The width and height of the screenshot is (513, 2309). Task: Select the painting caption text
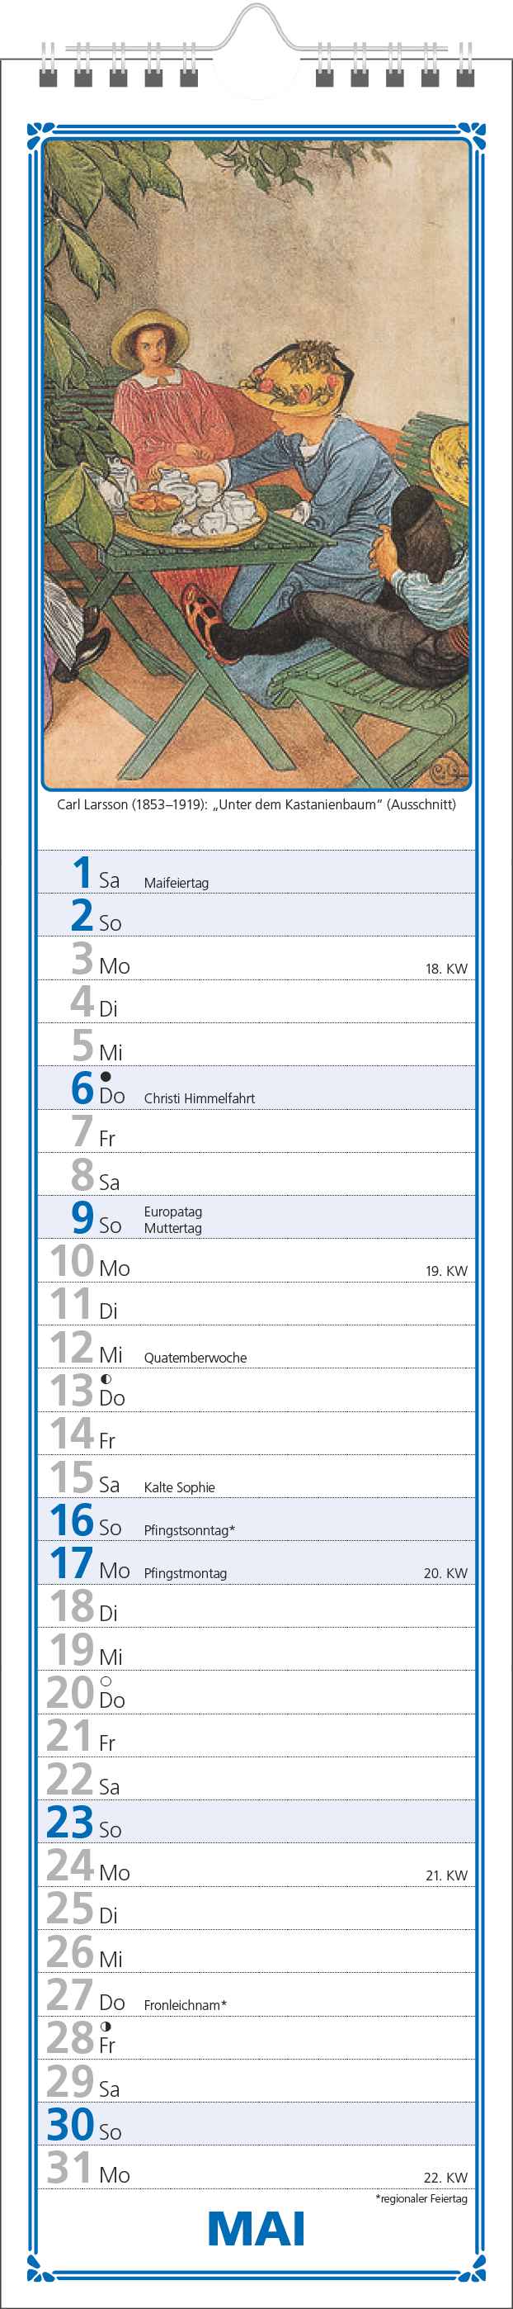pyautogui.click(x=256, y=804)
